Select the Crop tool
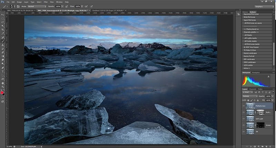 point(3,30)
